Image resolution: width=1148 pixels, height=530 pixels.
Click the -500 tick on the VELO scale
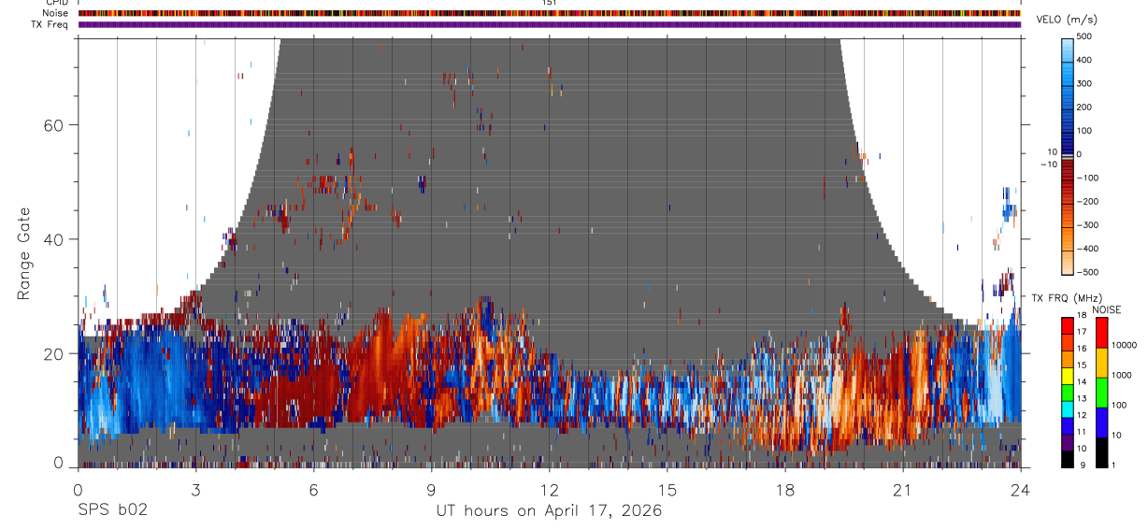(x=1088, y=272)
